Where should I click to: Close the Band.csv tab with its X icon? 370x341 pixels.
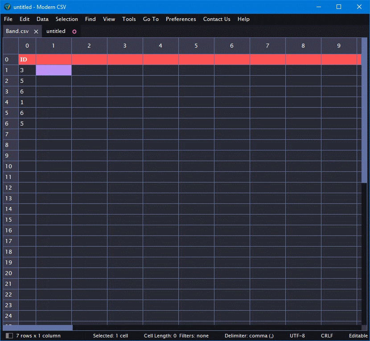36,32
